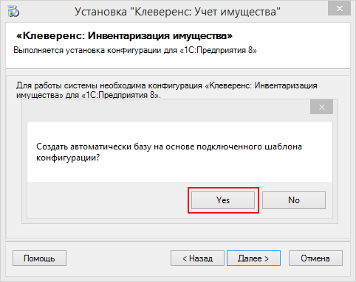The width and height of the screenshot is (356, 282).
Task: Decline automatic database creation with No
Action: pos(294,200)
